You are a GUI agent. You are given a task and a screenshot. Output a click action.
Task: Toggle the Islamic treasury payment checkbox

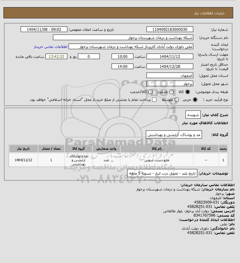(x=154, y=100)
